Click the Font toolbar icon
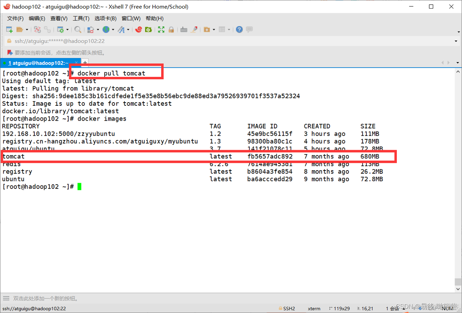Screen dimensions: 462x313 (121, 30)
